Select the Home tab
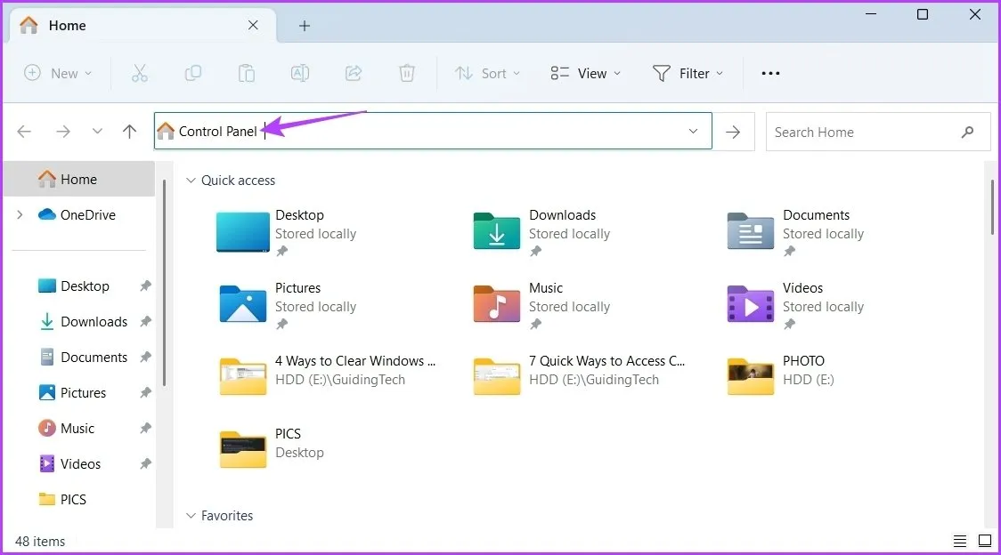Screen dimensions: 1001x555 pyautogui.click(x=68, y=26)
